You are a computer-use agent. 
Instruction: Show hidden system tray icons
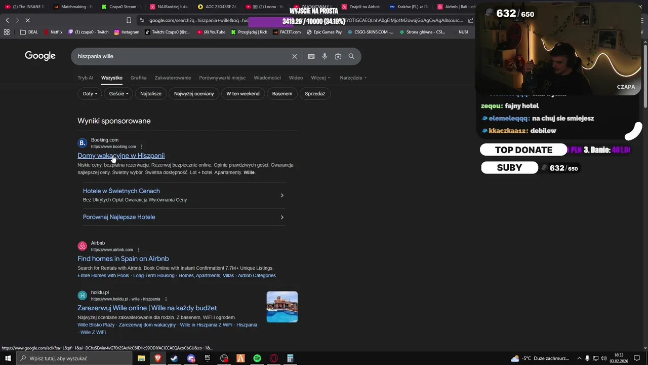pyautogui.click(x=580, y=358)
